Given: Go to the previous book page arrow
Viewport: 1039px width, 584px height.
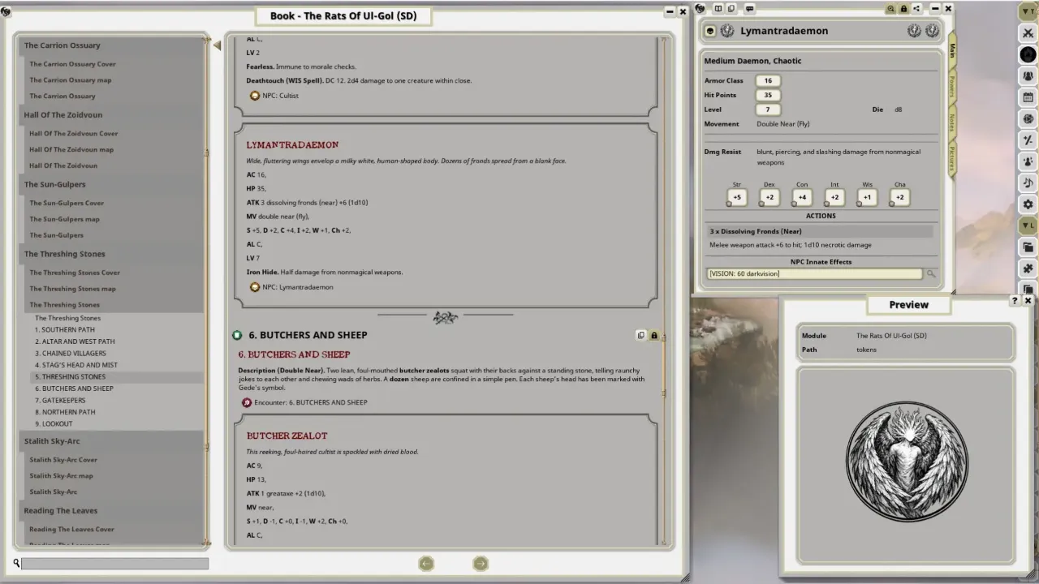Looking at the screenshot, I should [x=426, y=564].
